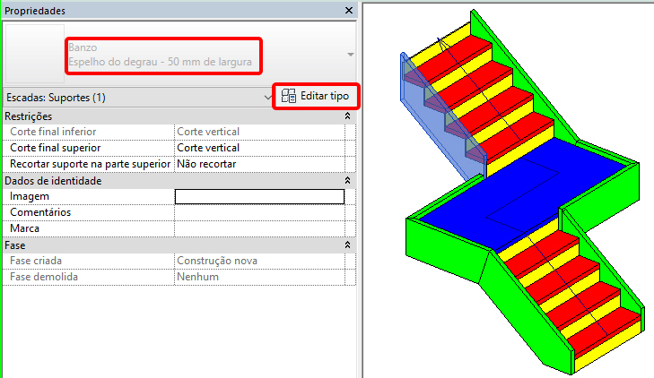Click the Editar tipo button

pos(317,95)
